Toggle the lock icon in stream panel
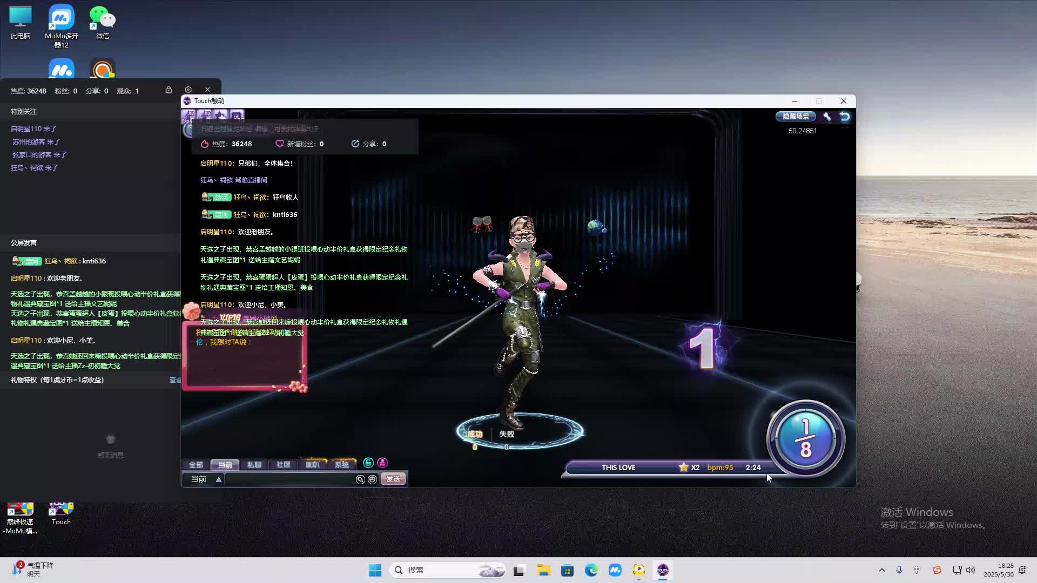 tap(169, 90)
